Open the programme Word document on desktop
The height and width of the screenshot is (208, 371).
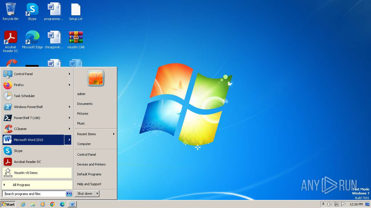point(54,12)
